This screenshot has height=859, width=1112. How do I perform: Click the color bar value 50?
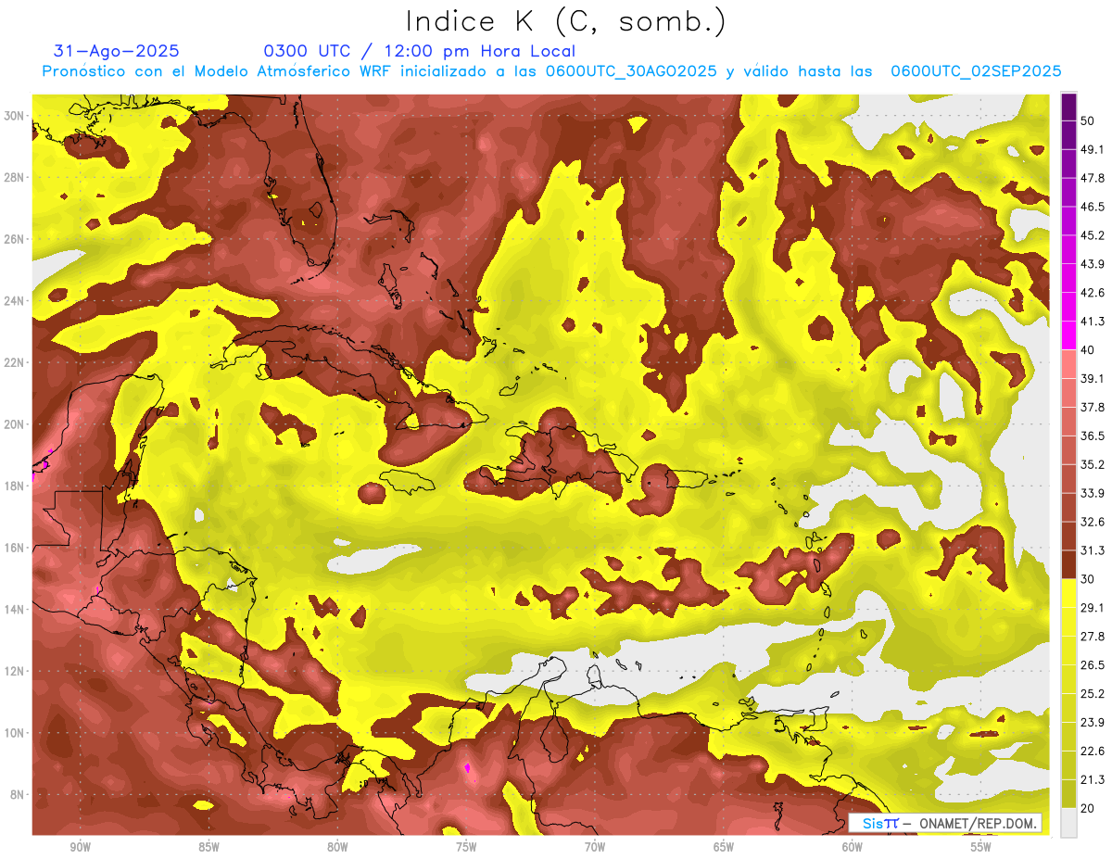pos(1088,120)
